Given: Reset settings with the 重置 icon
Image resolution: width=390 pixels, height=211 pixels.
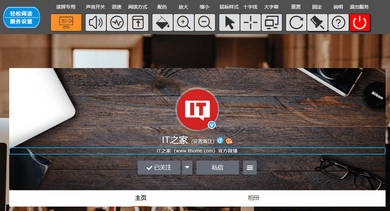Looking at the screenshot, I should [x=296, y=22].
